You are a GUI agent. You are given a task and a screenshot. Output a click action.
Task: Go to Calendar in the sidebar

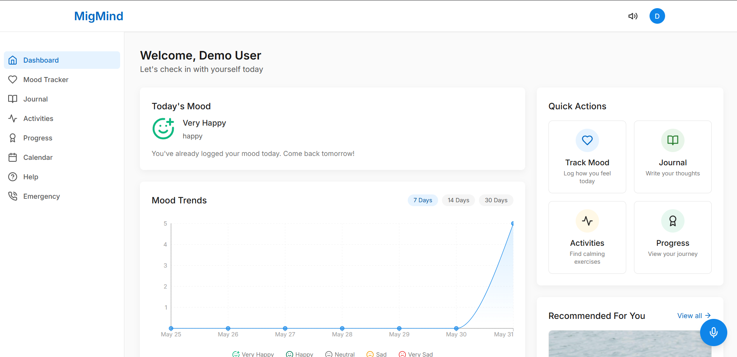62,157
